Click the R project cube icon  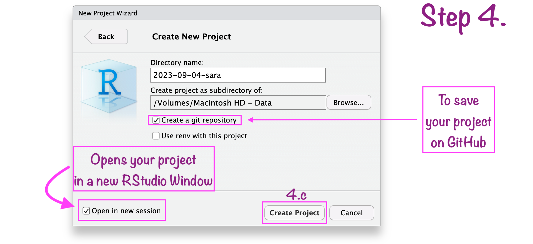coord(109,86)
